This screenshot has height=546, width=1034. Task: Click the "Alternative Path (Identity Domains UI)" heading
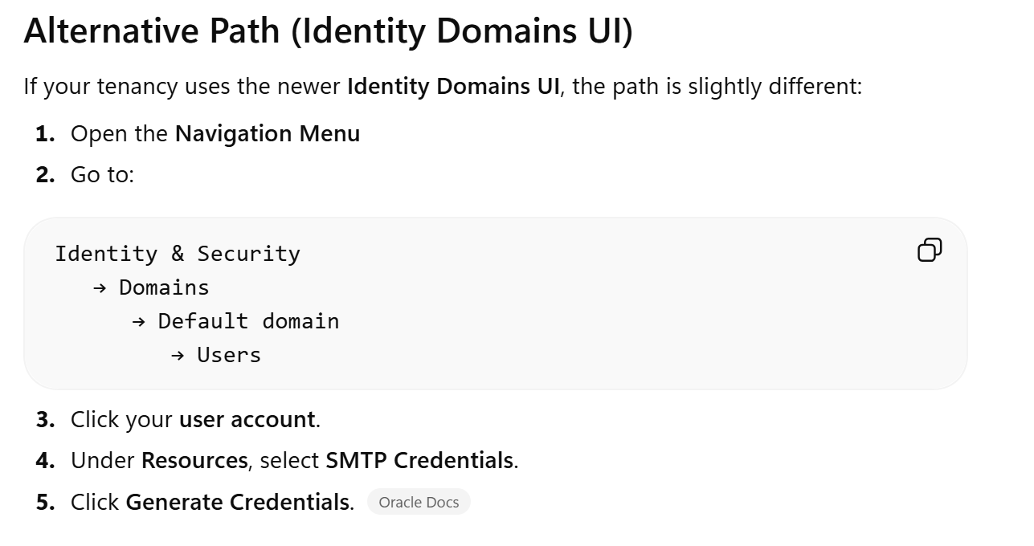tap(328, 31)
